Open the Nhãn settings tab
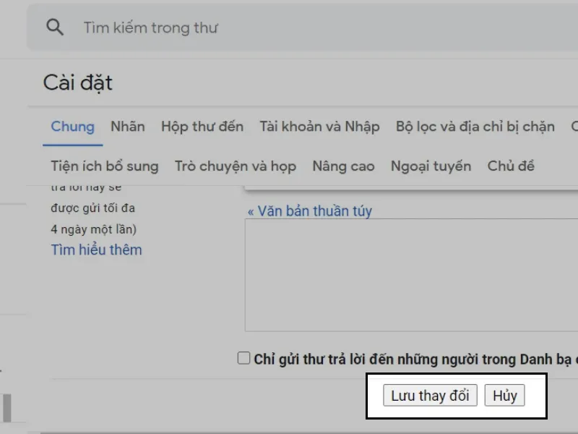The image size is (578, 434). [x=128, y=126]
